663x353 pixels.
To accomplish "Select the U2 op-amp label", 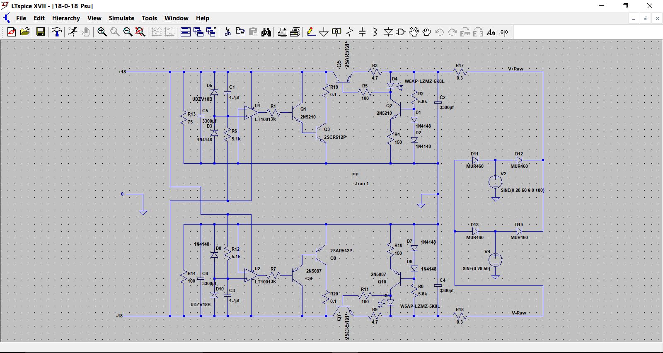I will (257, 268).
